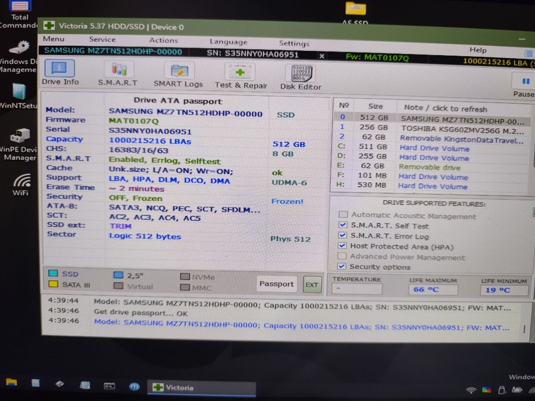Click the command prompt taskbar icon
Screen dimensions: 535x401
[109, 386]
